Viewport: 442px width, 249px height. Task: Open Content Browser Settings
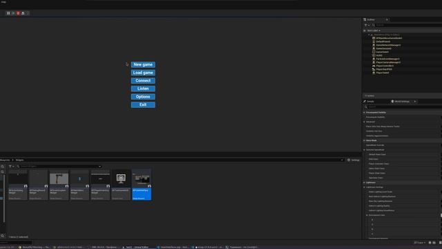(353, 160)
